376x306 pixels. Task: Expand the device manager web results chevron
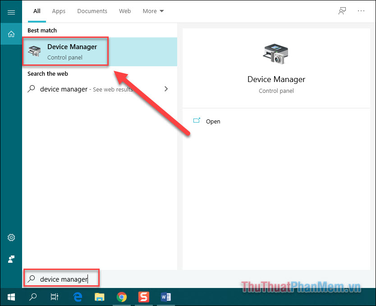[x=166, y=89]
